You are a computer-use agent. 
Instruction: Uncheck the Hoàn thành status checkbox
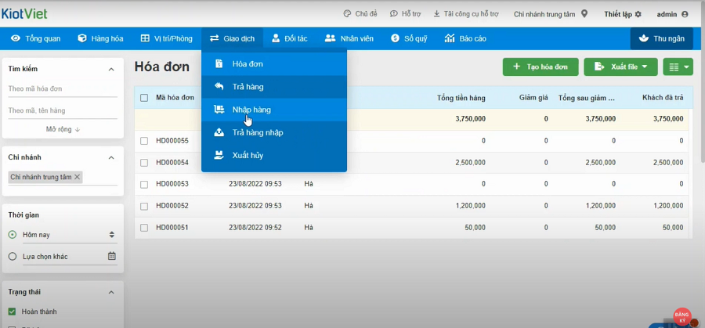click(x=12, y=312)
